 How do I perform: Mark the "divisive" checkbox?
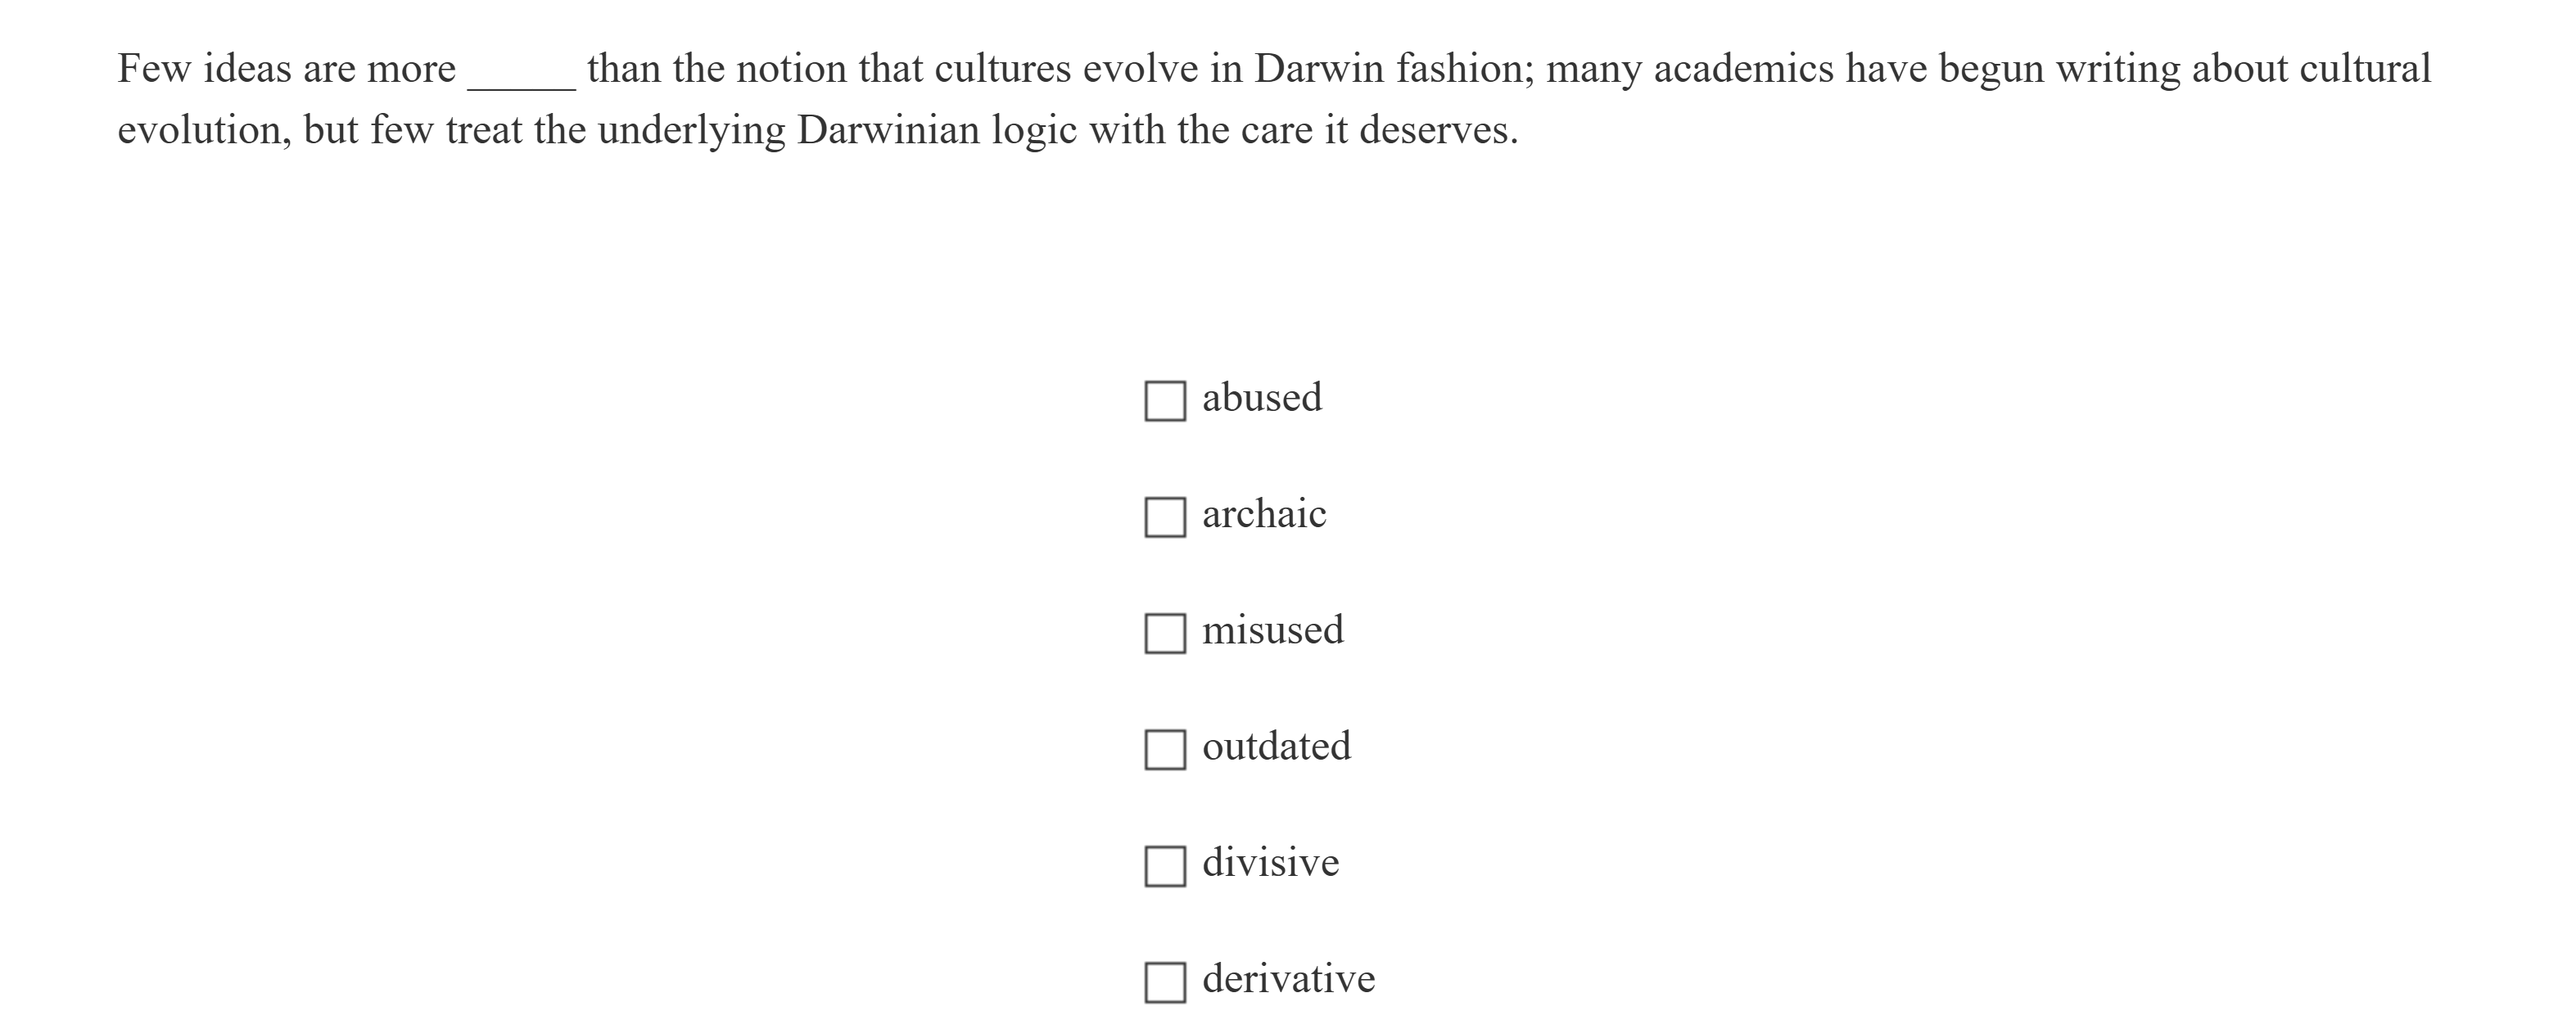click(1165, 866)
